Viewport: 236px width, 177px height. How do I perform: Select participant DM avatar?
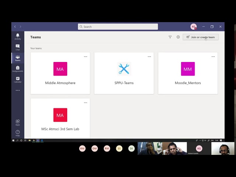(94, 149)
